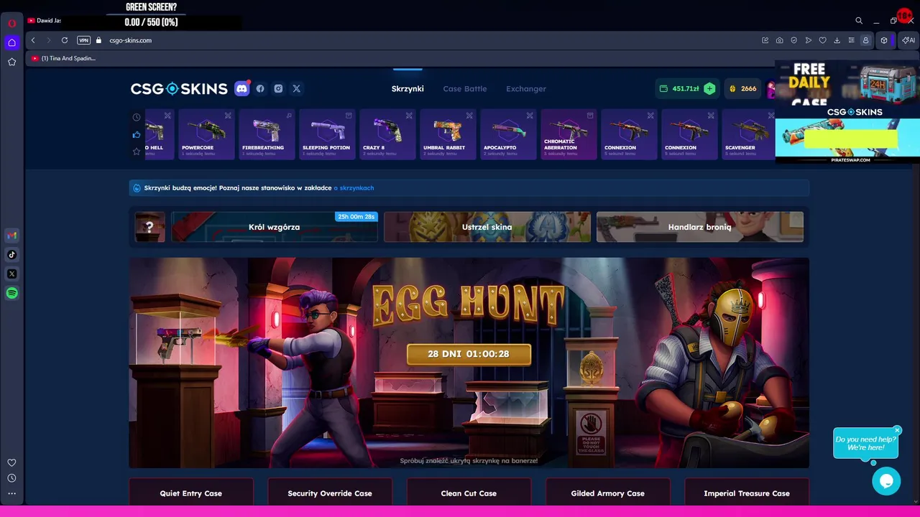Click the CSGO-Skins logo

click(179, 88)
